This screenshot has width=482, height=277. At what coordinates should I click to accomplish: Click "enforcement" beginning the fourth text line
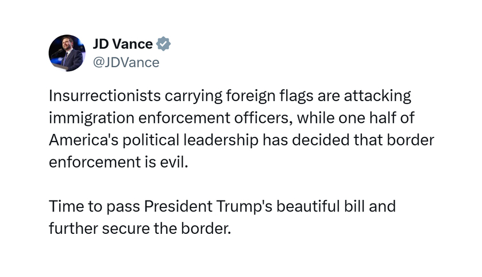pos(95,162)
